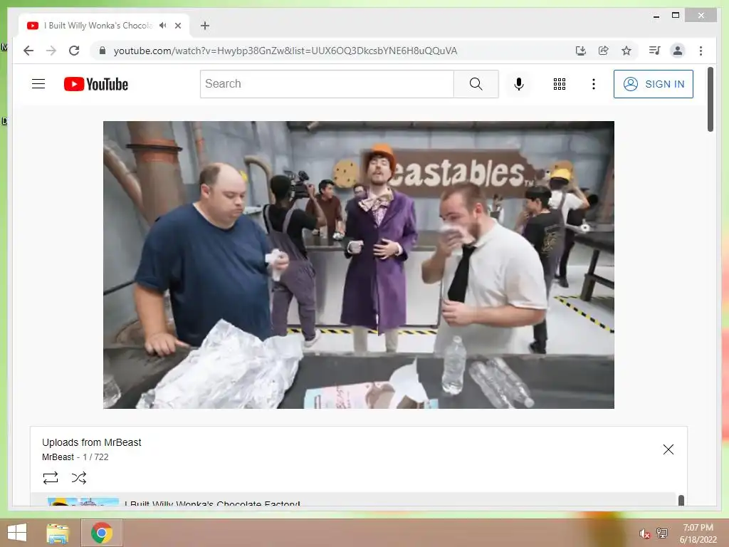This screenshot has width=729, height=547.
Task: Click the SIGN IN button
Action: click(654, 84)
